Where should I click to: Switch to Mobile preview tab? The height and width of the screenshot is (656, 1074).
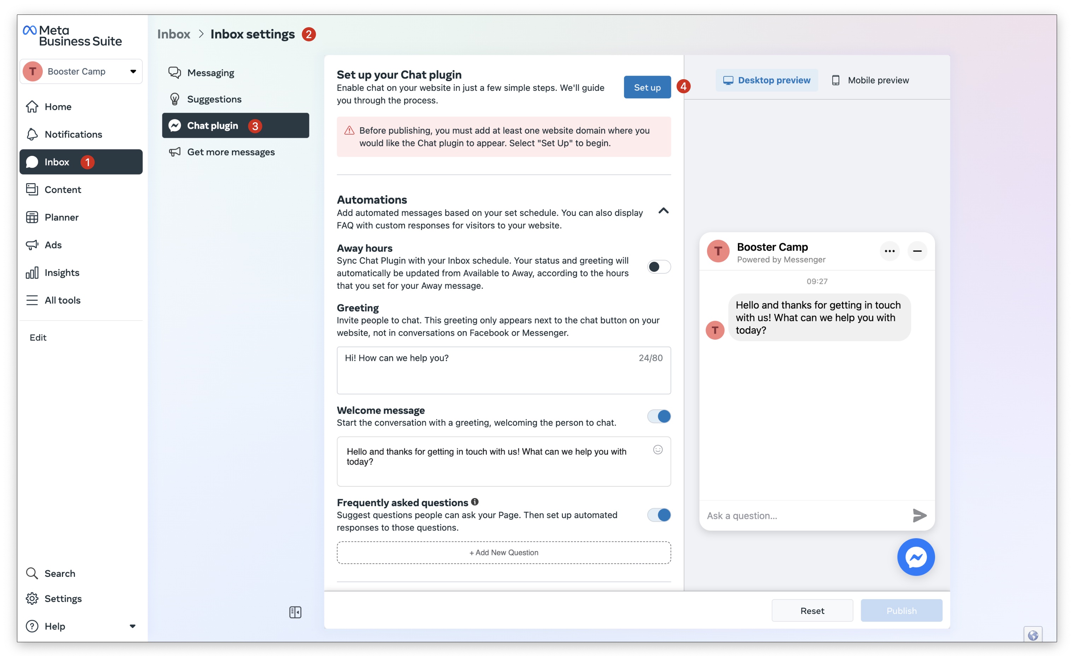pyautogui.click(x=870, y=80)
